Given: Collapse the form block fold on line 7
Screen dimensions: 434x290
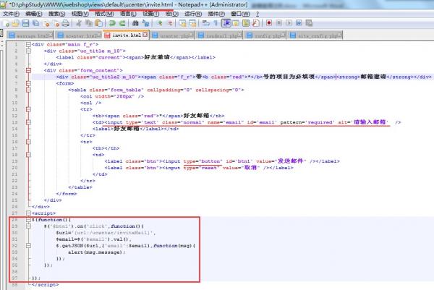Looking at the screenshot, I should tap(28, 83).
